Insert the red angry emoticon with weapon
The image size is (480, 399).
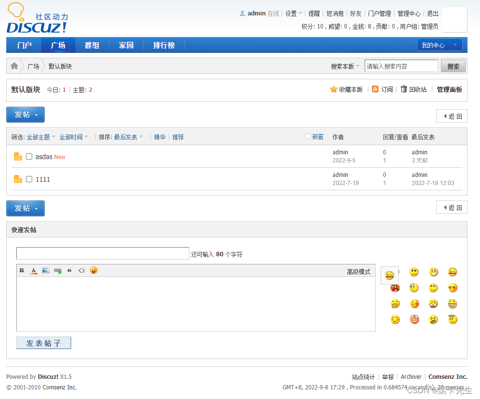(x=395, y=288)
